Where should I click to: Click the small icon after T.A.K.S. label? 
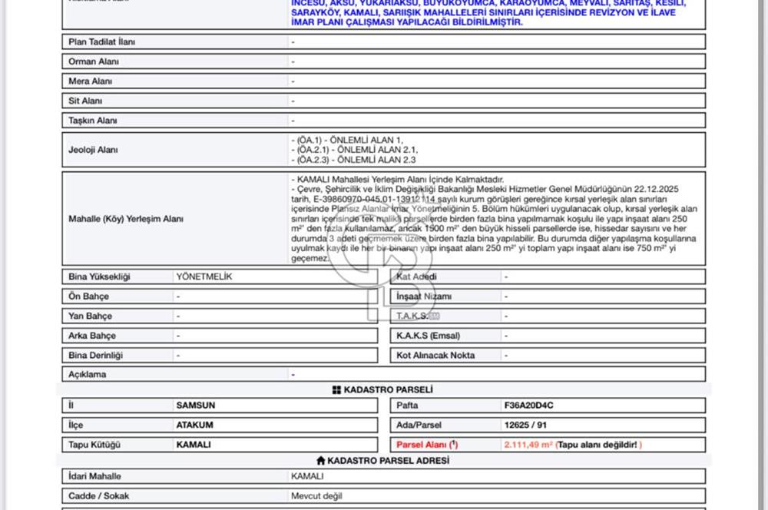[434, 316]
